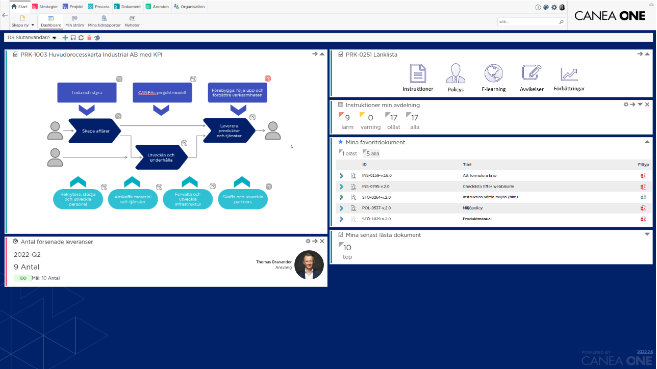Open the user profile avatar
657x369 pixels.
562,7
